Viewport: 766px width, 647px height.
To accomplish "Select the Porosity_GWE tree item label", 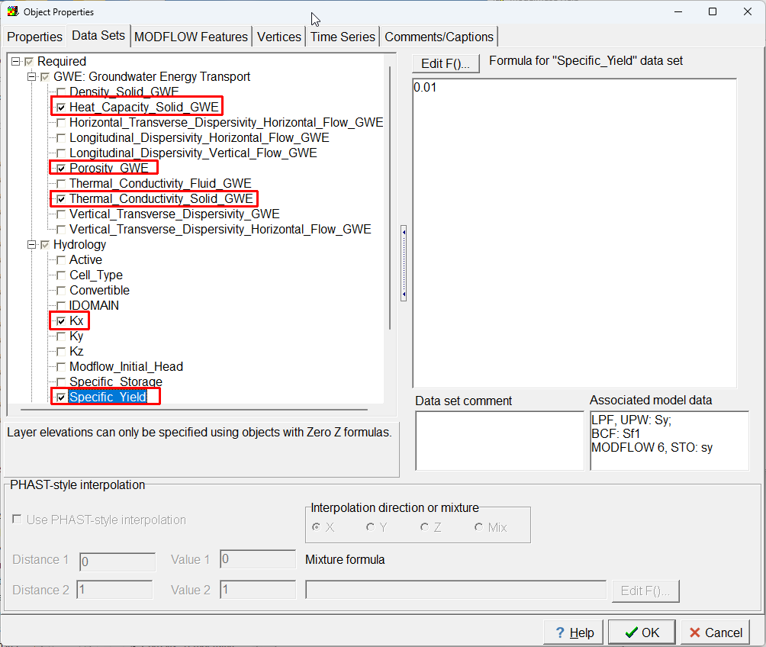I will 109,168.
